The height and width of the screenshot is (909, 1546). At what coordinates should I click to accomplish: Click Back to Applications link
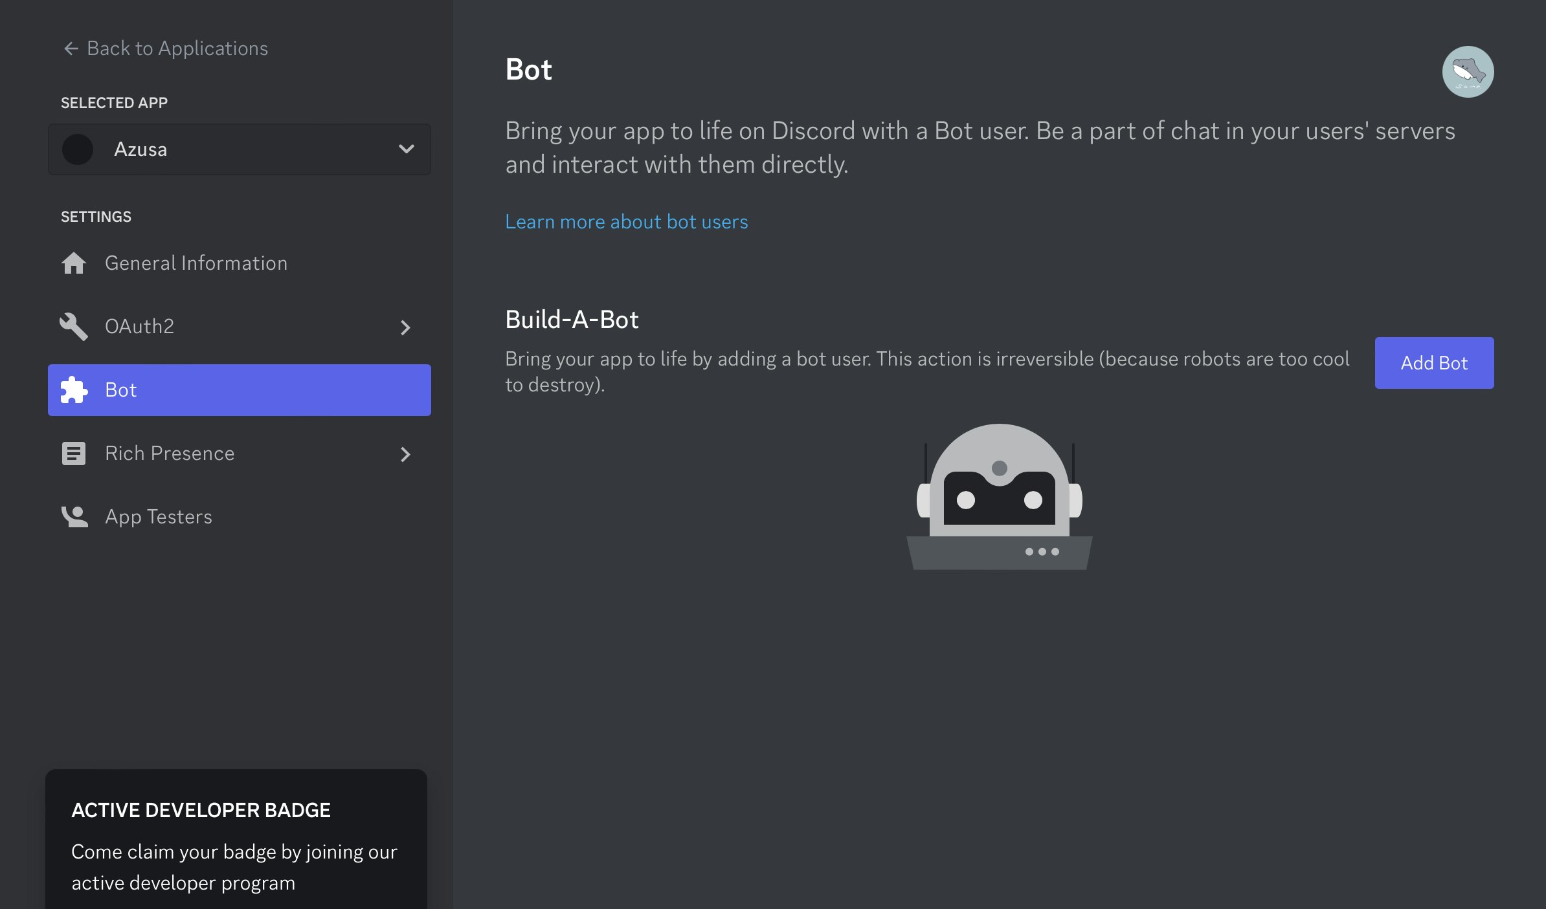click(177, 49)
